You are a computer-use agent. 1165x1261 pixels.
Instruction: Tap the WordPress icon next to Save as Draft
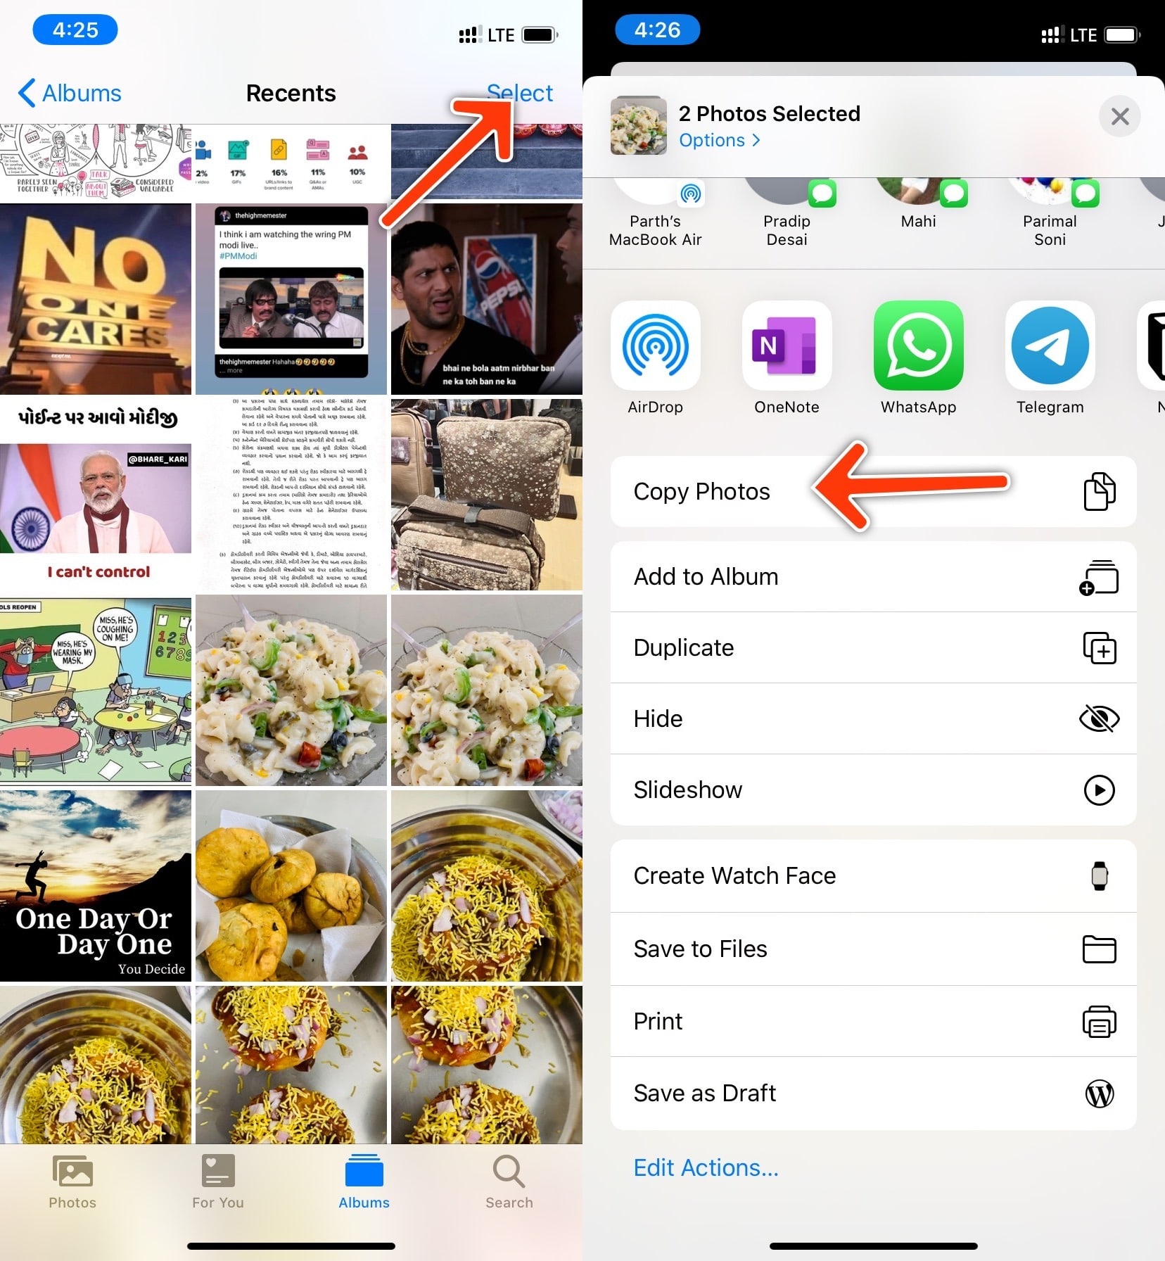(1100, 1094)
